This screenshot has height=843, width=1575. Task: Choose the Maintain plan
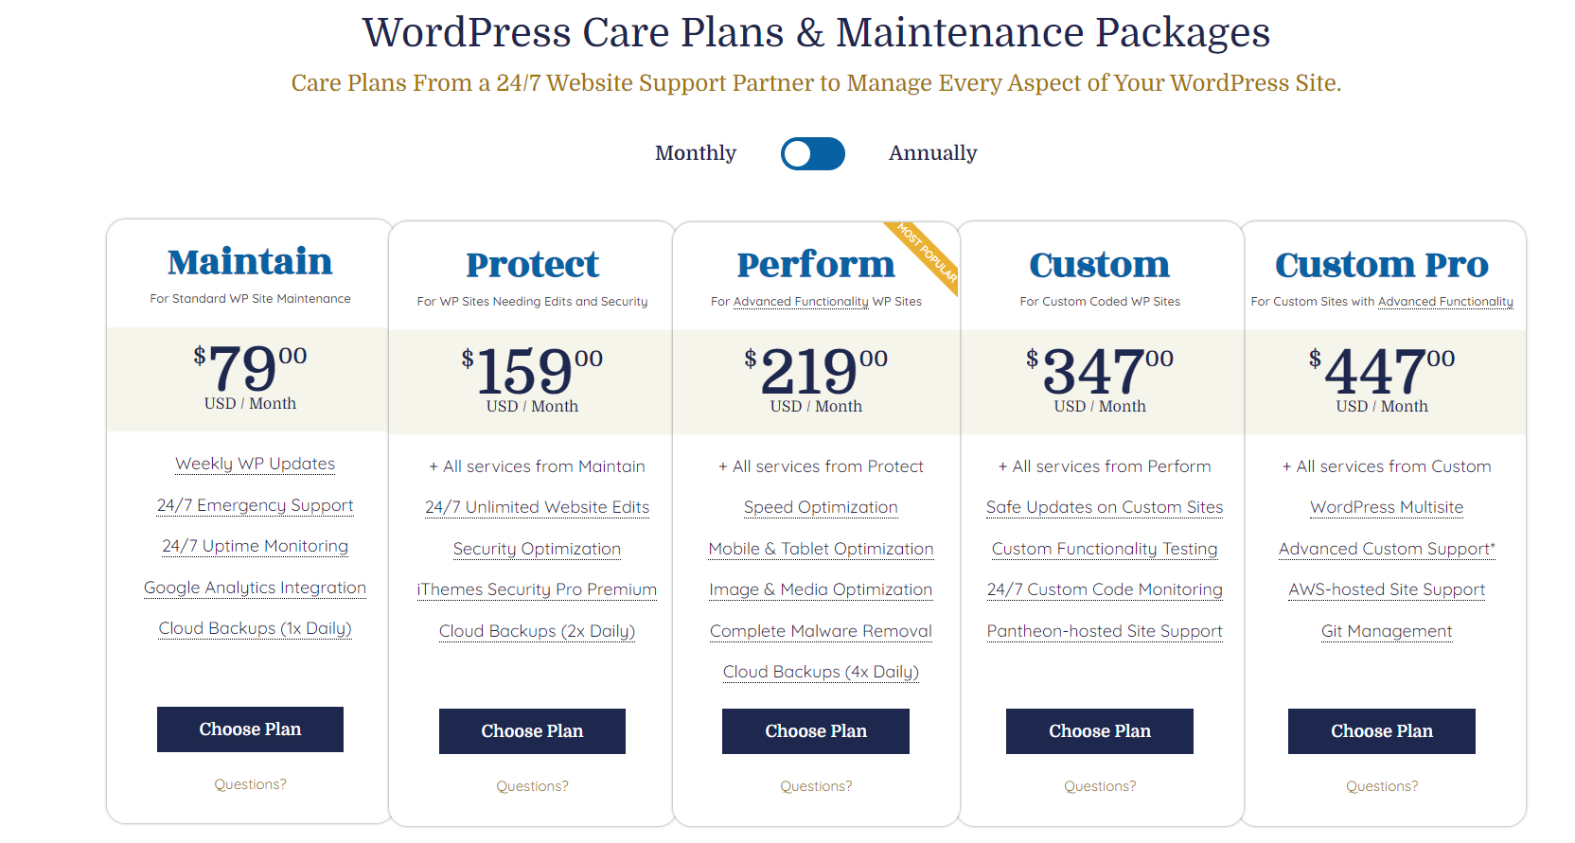(x=250, y=729)
